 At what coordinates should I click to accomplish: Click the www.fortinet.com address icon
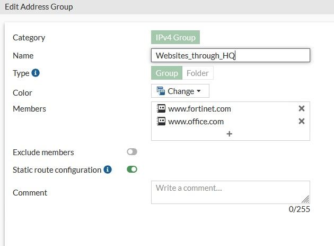(x=161, y=108)
